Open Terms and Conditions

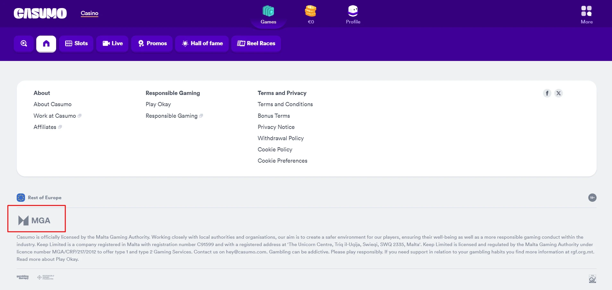[285, 104]
